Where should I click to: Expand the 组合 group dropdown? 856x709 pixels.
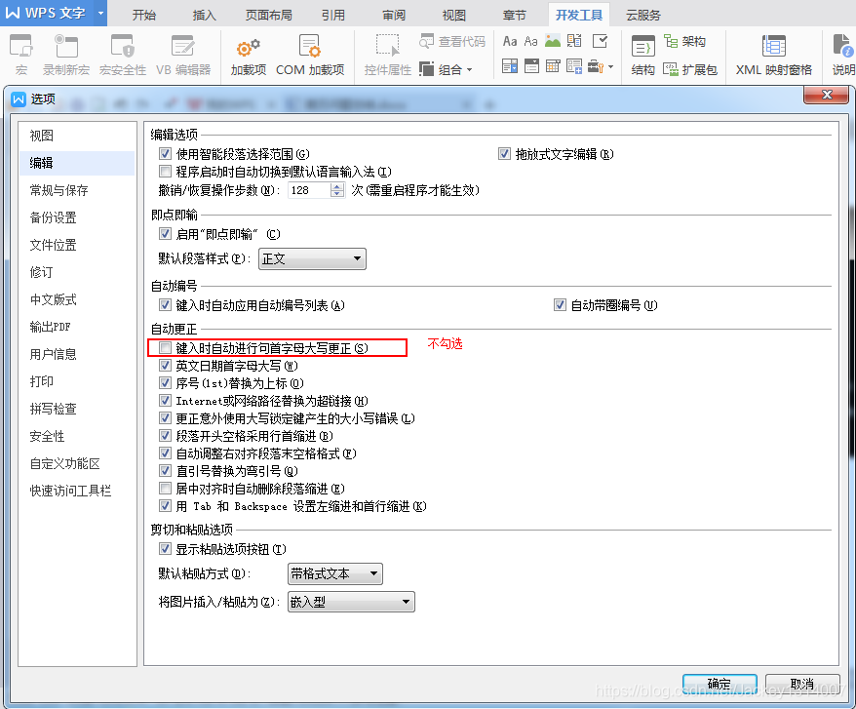(x=470, y=70)
